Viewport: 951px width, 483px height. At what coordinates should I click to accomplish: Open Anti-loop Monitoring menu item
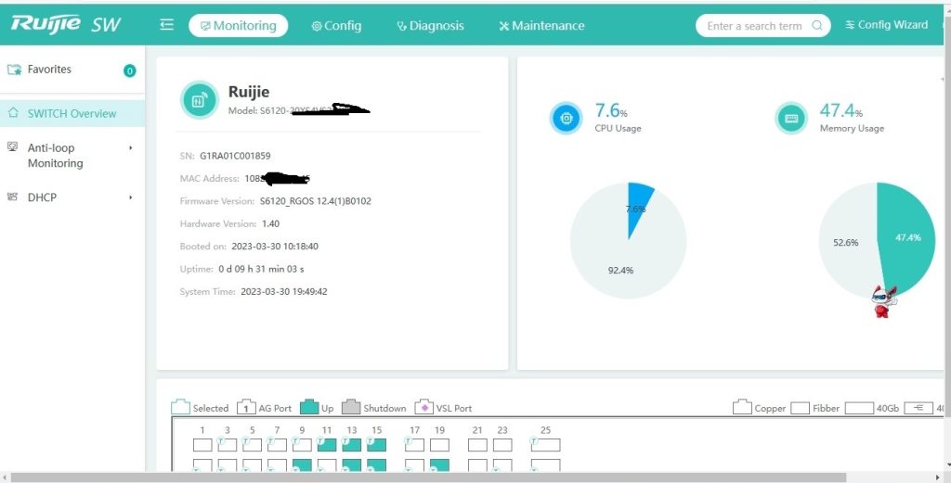(x=55, y=156)
